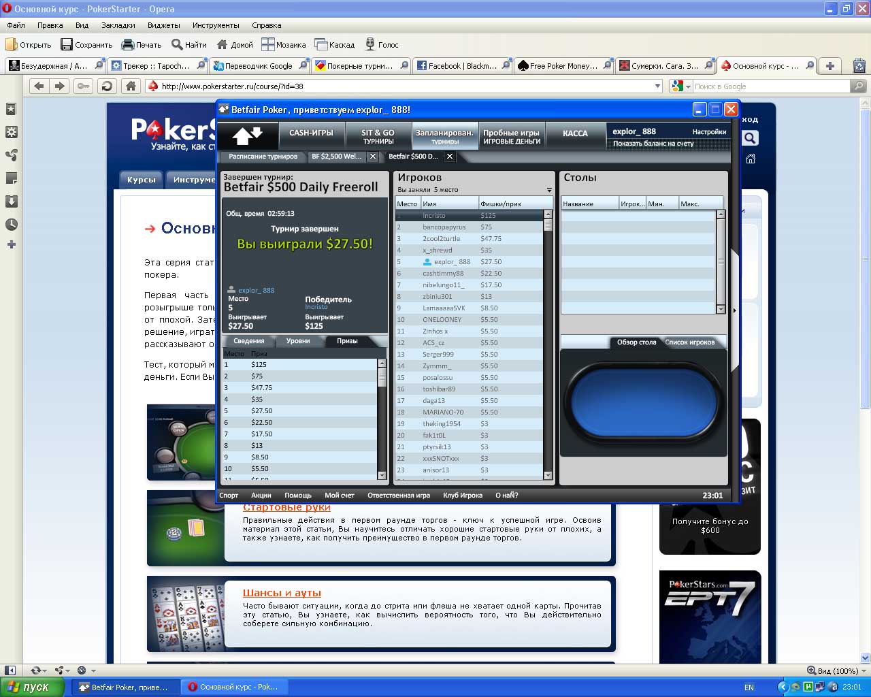
Task: Open Уровни tab in tournament info
Action: click(x=298, y=341)
